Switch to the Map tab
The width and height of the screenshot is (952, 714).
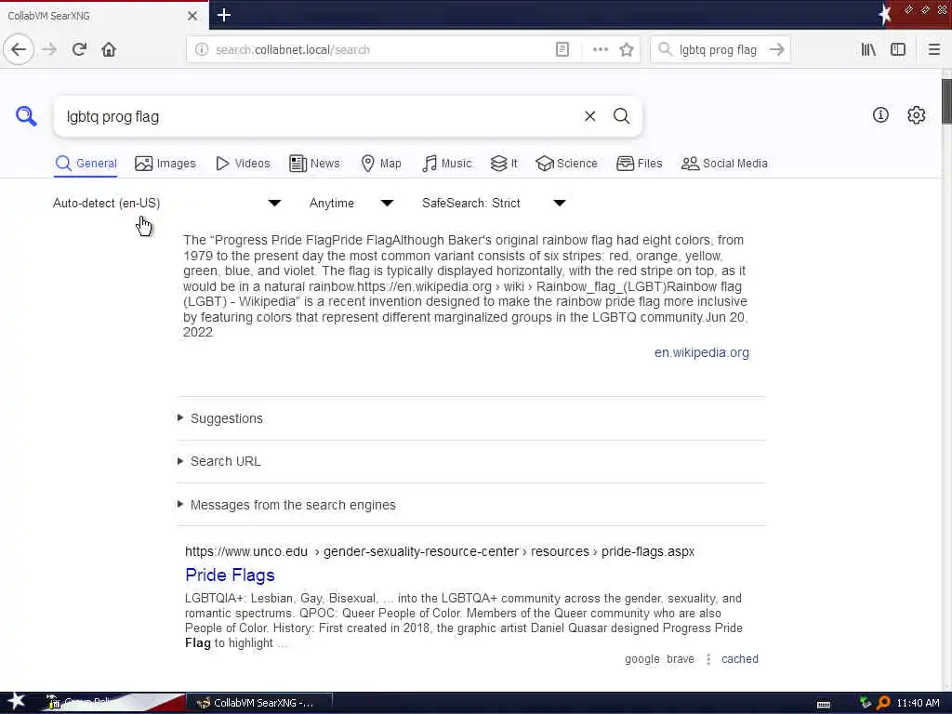(381, 164)
